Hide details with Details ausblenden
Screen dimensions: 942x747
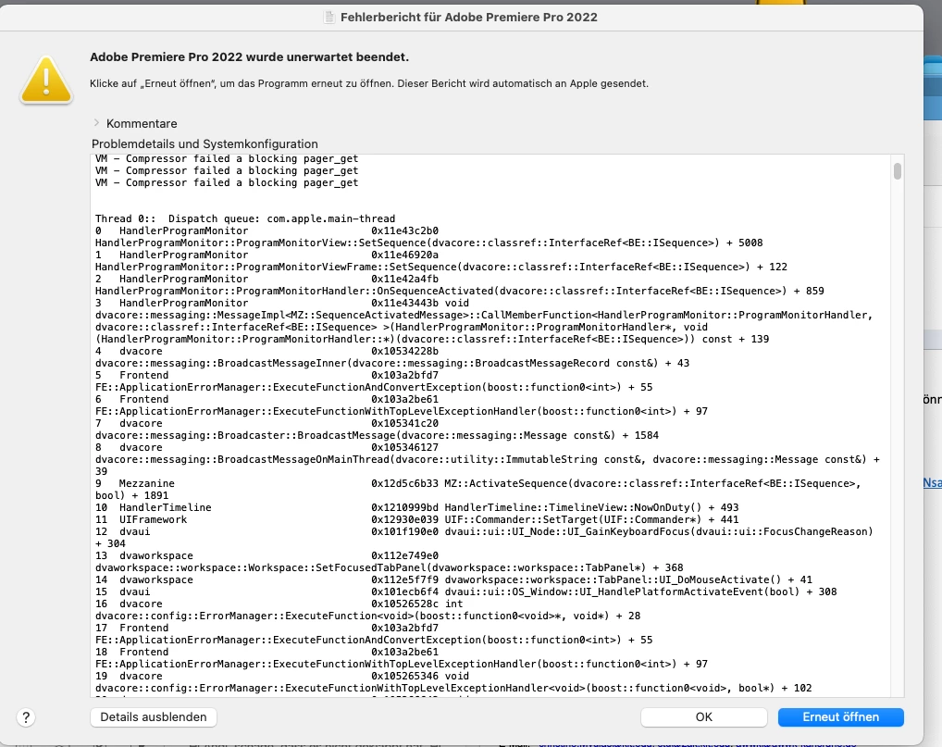[x=154, y=717]
